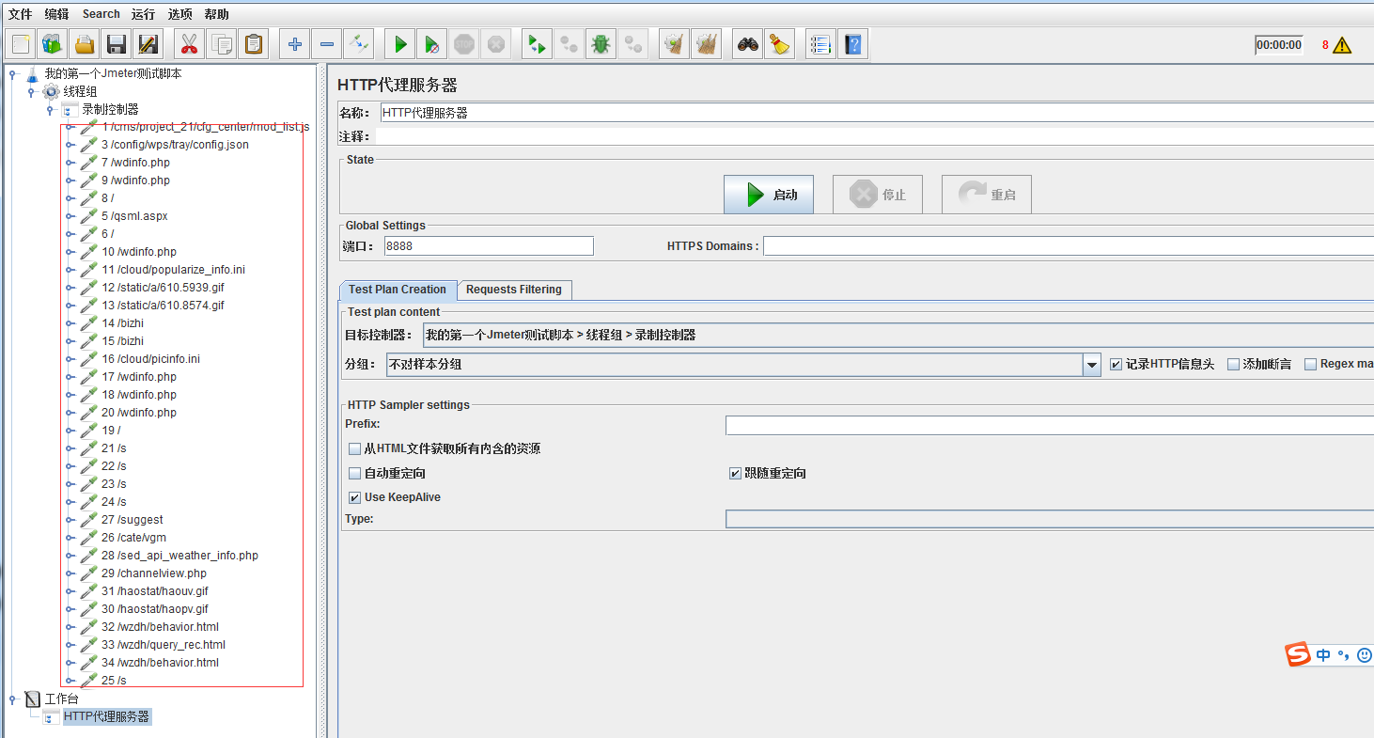Switch to the Requests Filtering tab
The width and height of the screenshot is (1374, 738).
514,290
